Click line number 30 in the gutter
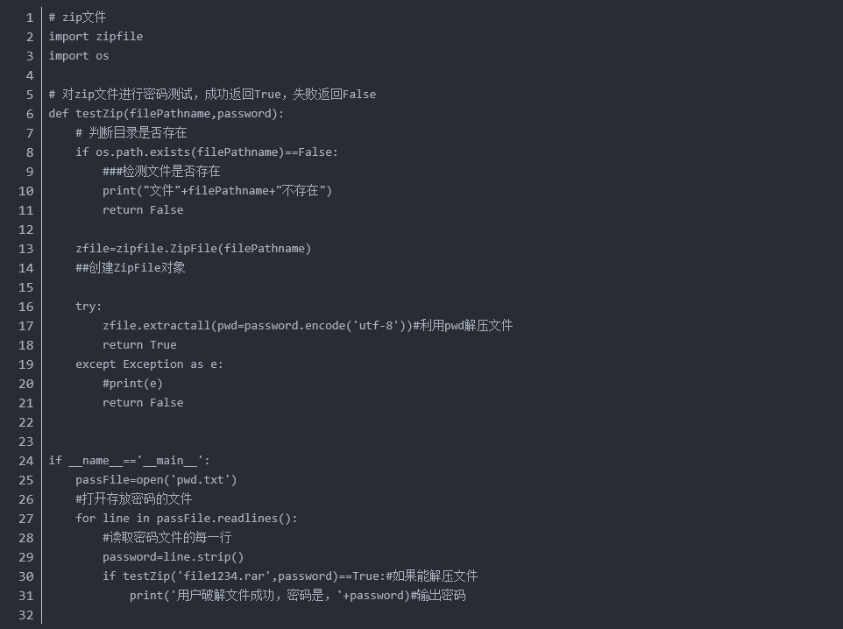The height and width of the screenshot is (629, 843). click(25, 576)
